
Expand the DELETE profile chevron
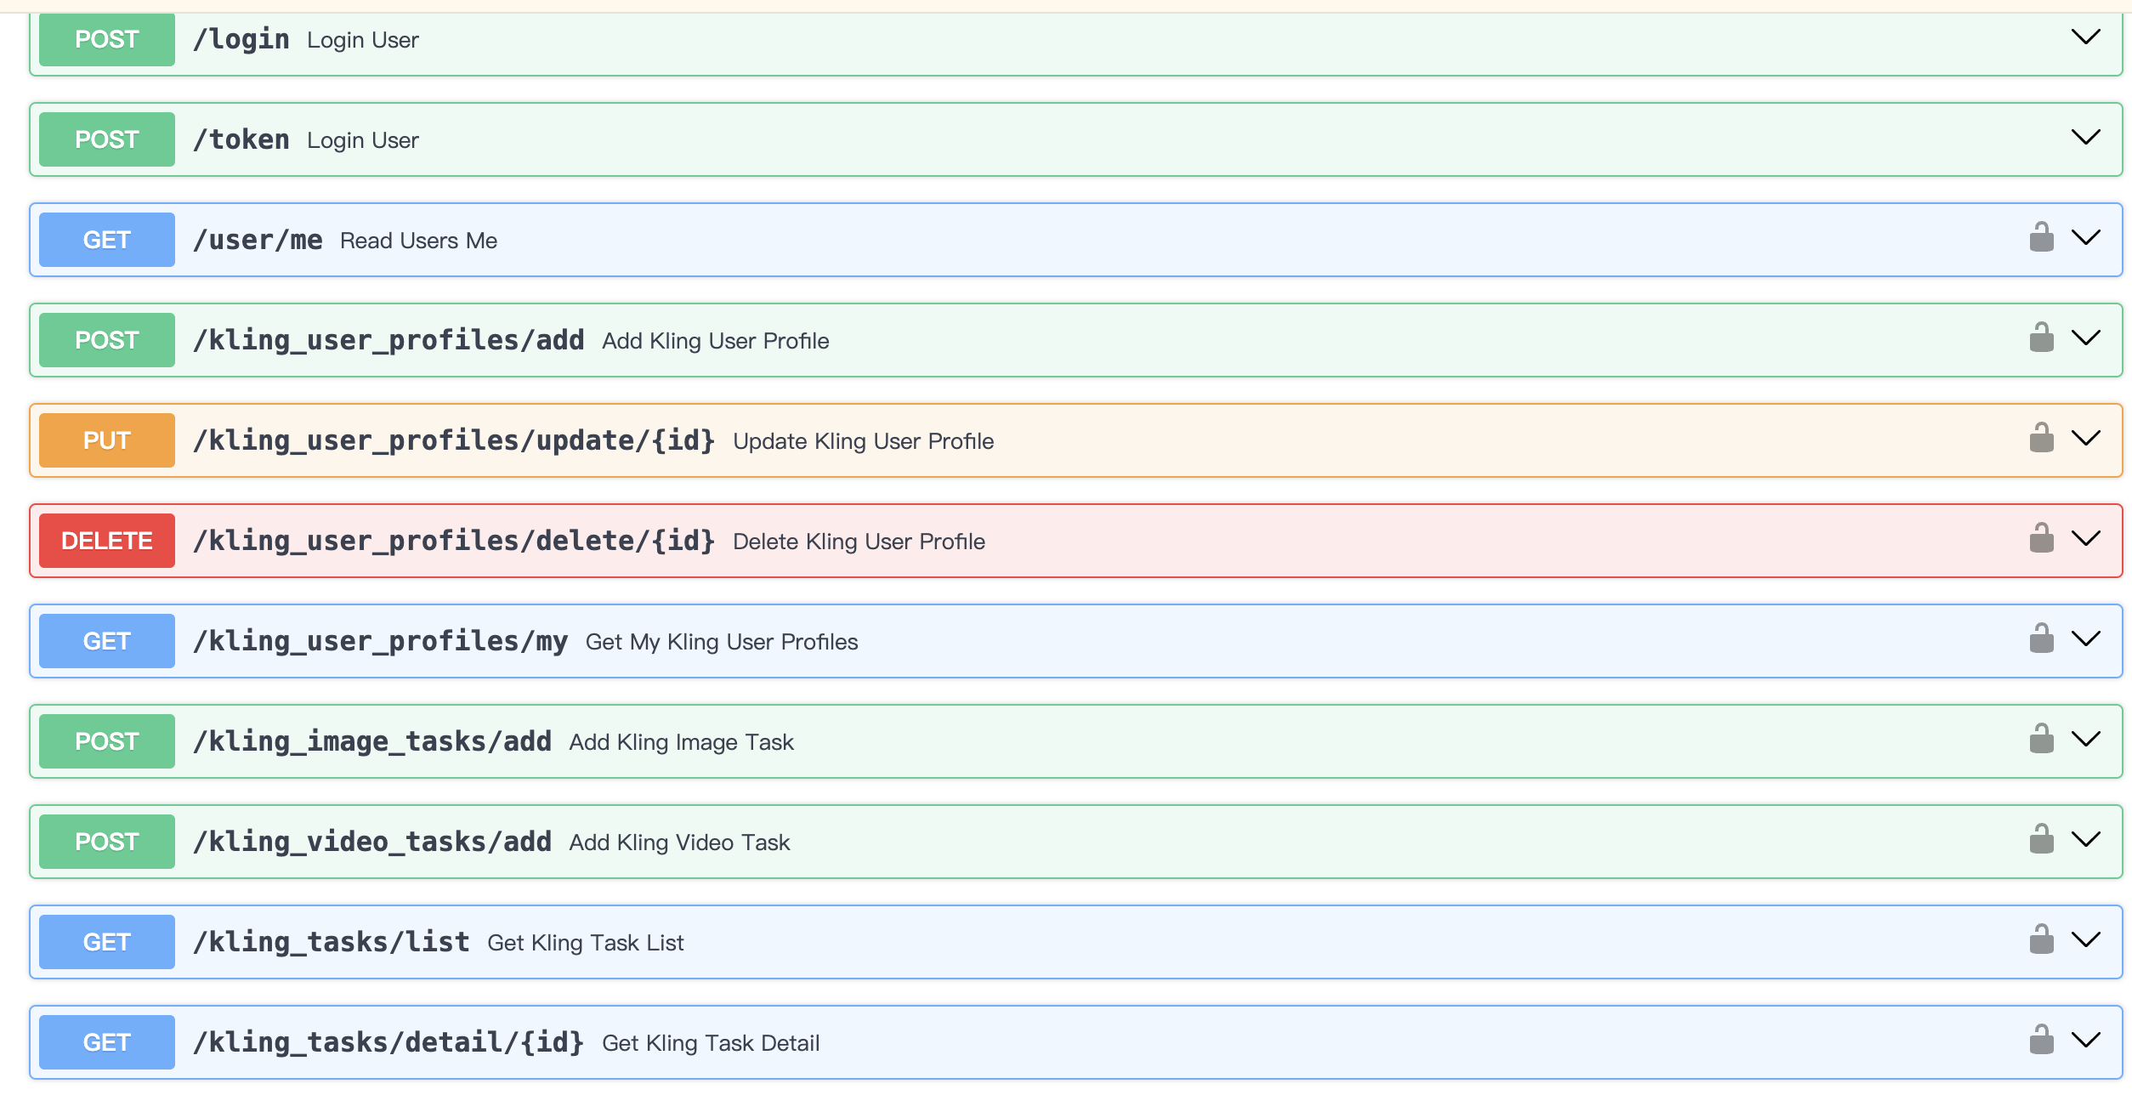[x=2086, y=538]
